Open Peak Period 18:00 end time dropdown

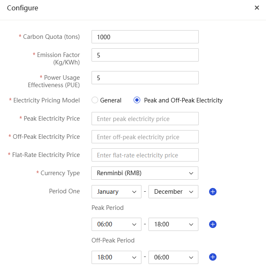click(173, 224)
